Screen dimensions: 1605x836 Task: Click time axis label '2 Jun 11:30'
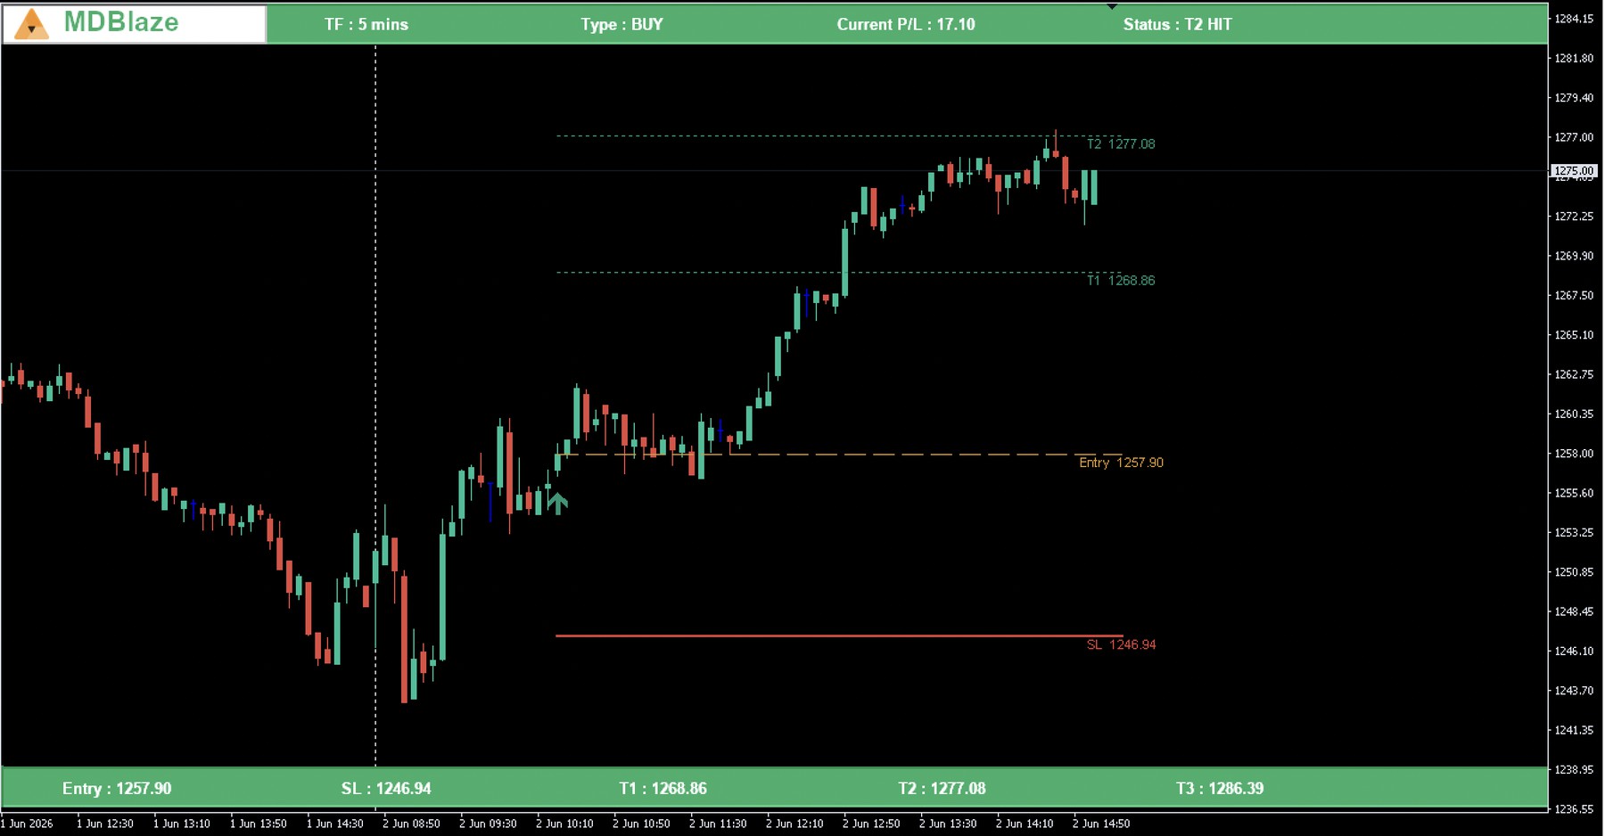(x=718, y=824)
